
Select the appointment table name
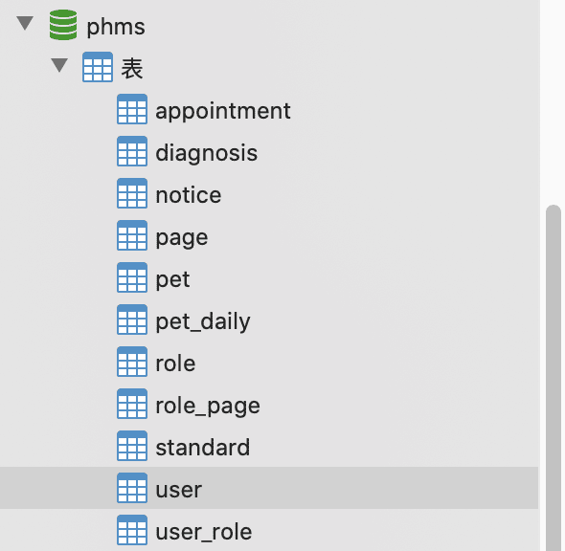(x=223, y=111)
